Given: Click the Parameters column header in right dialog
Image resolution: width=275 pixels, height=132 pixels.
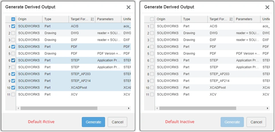Looking at the screenshot, I should point(246,19).
